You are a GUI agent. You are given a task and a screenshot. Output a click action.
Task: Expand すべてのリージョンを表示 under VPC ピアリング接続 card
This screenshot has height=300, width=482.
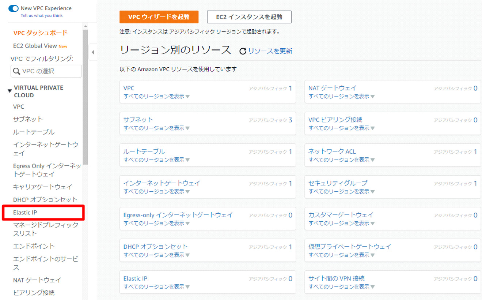pyautogui.click(x=342, y=128)
